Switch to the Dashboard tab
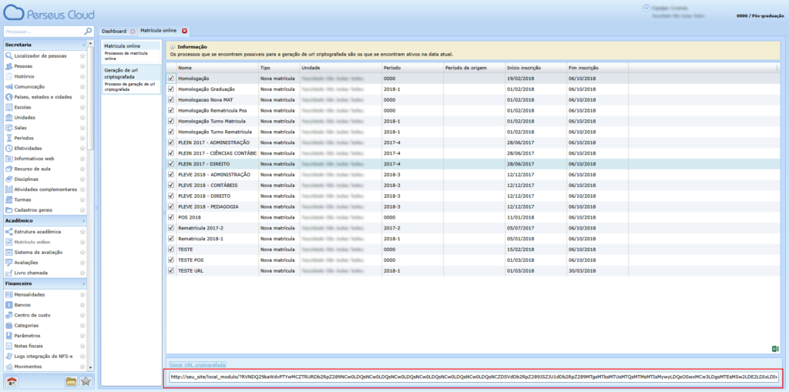This screenshot has width=789, height=392. tap(115, 31)
